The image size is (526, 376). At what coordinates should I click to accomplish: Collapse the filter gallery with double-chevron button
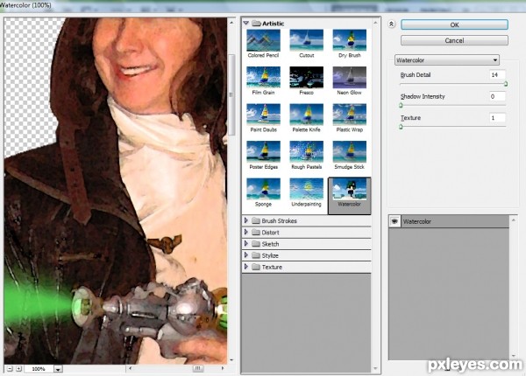coord(392,24)
